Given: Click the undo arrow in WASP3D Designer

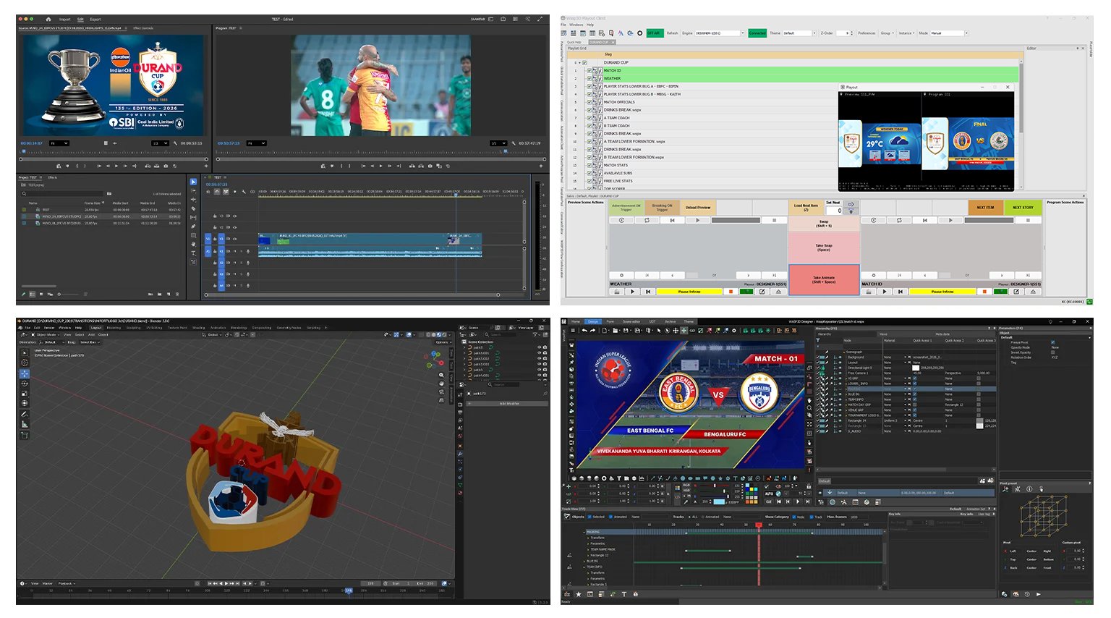Looking at the screenshot, I should click(x=584, y=330).
